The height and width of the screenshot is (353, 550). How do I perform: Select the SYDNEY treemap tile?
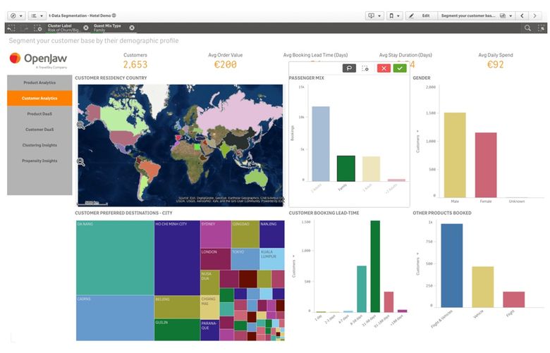[215, 234]
